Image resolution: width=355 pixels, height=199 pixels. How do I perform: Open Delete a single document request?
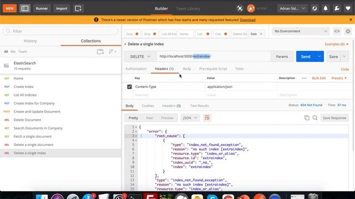[x=60, y=145]
